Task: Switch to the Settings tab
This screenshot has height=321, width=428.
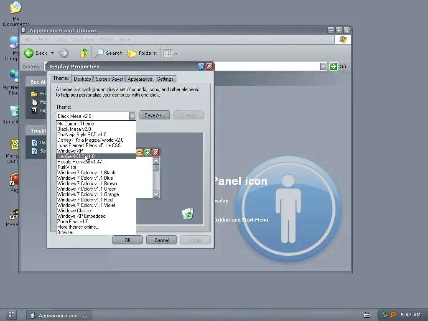Action: pos(165,79)
